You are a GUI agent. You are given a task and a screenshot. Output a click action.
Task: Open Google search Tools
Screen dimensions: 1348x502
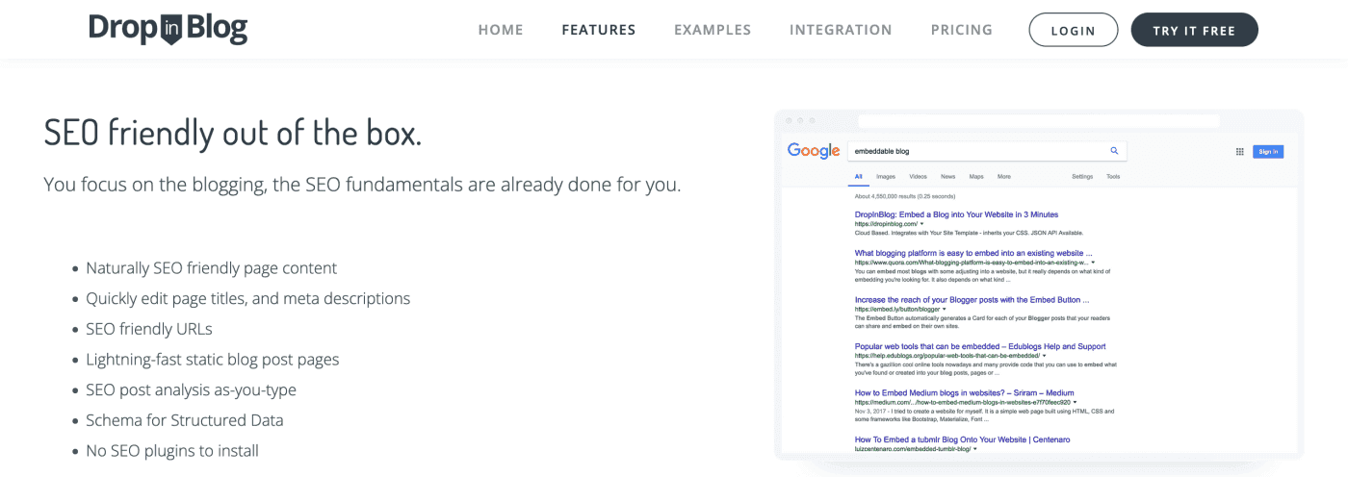[x=1113, y=177]
